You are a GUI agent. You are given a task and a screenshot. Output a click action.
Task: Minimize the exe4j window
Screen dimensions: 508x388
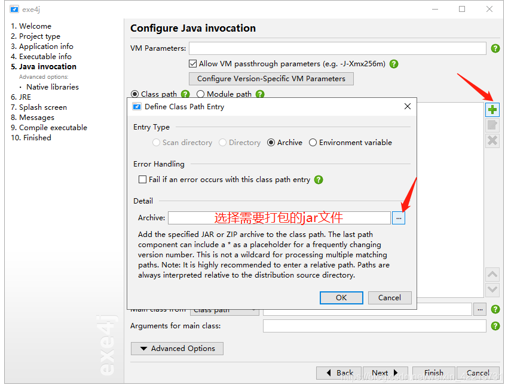pos(435,9)
